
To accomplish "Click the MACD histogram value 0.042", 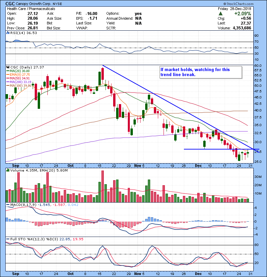I will (73, 205).
